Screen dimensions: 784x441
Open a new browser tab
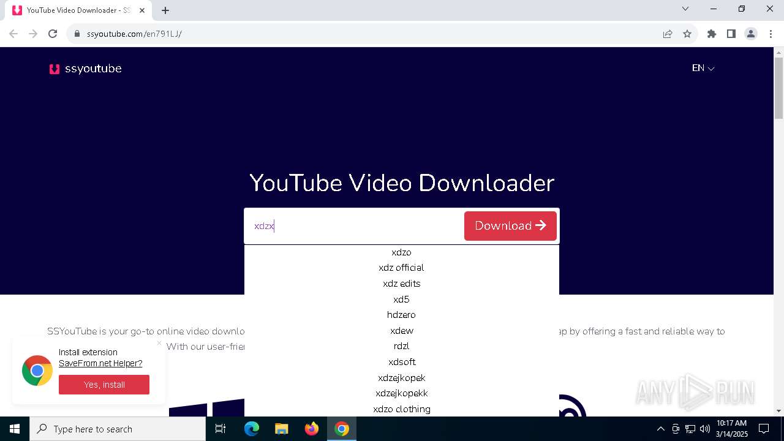[x=165, y=10]
